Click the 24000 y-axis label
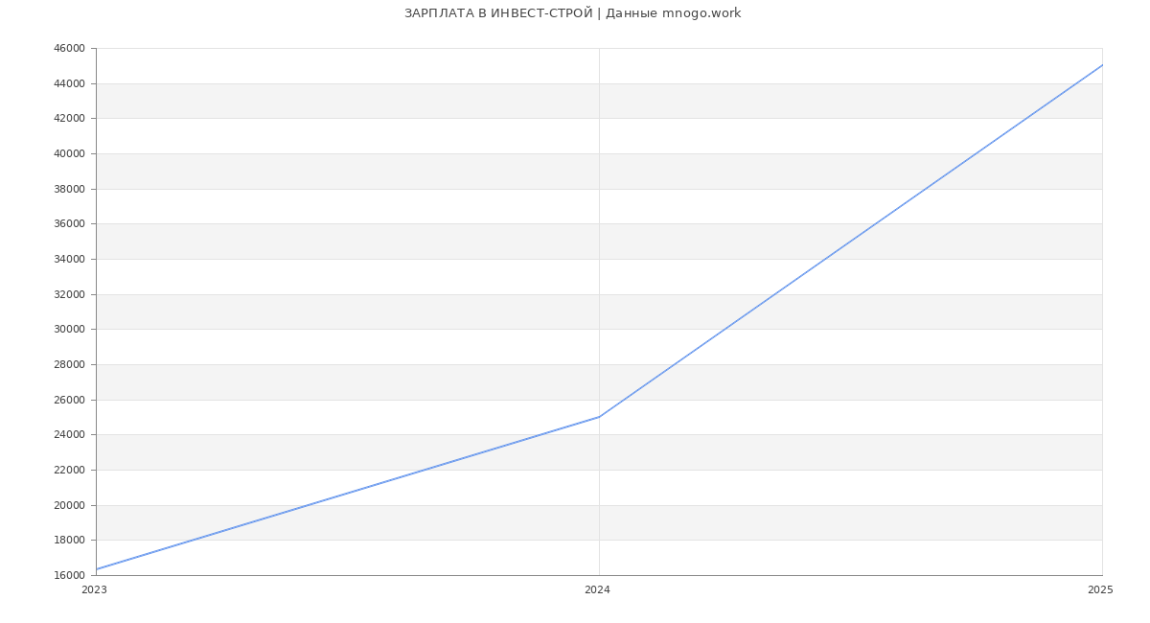1150x623 pixels. pos(69,435)
